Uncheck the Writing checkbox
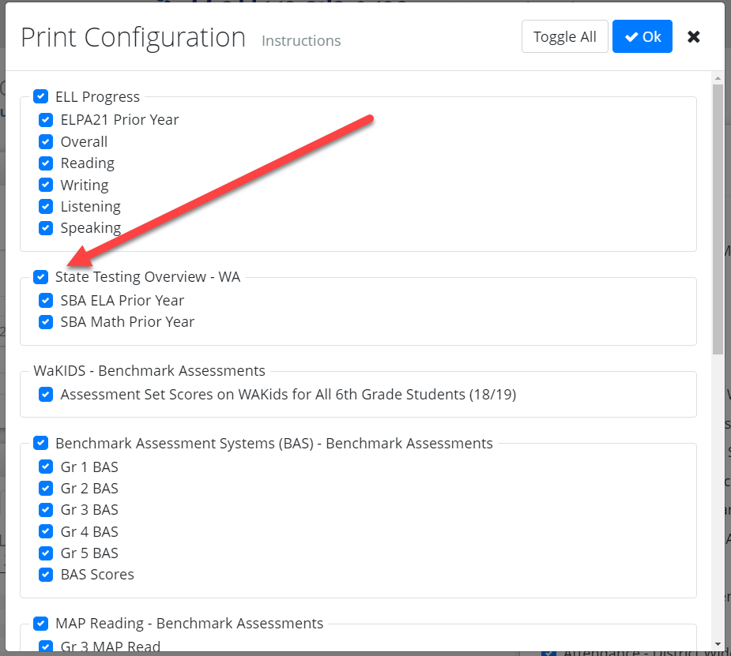Viewport: 731px width, 656px height. [x=46, y=185]
